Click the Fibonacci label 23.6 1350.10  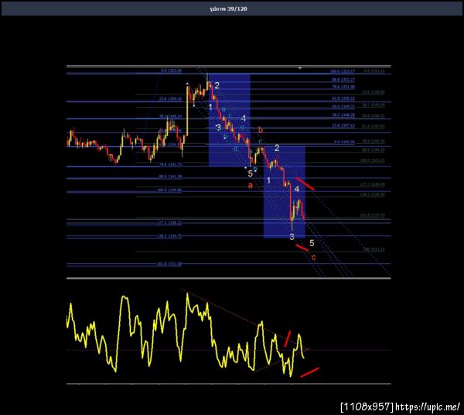pyautogui.click(x=170, y=98)
